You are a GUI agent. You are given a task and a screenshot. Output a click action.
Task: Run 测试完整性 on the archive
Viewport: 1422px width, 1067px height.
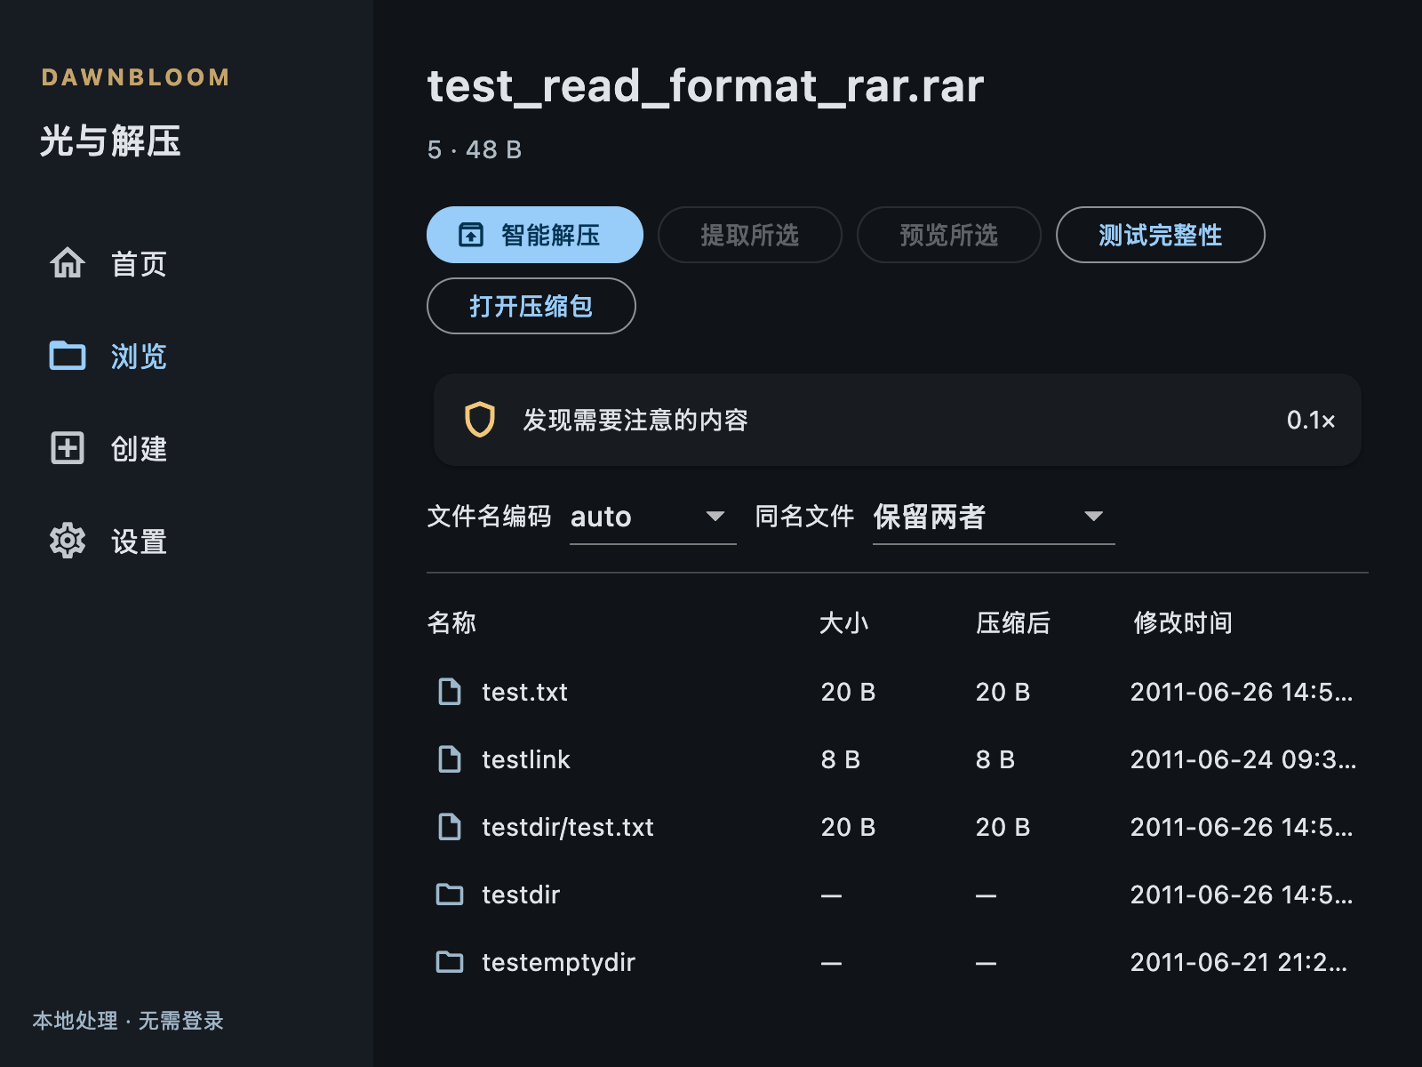1161,235
